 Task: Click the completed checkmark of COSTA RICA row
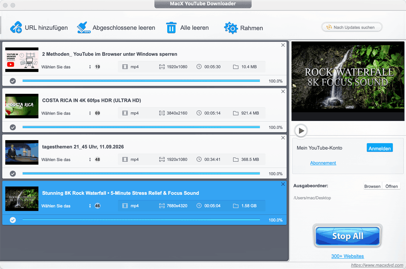(x=13, y=127)
